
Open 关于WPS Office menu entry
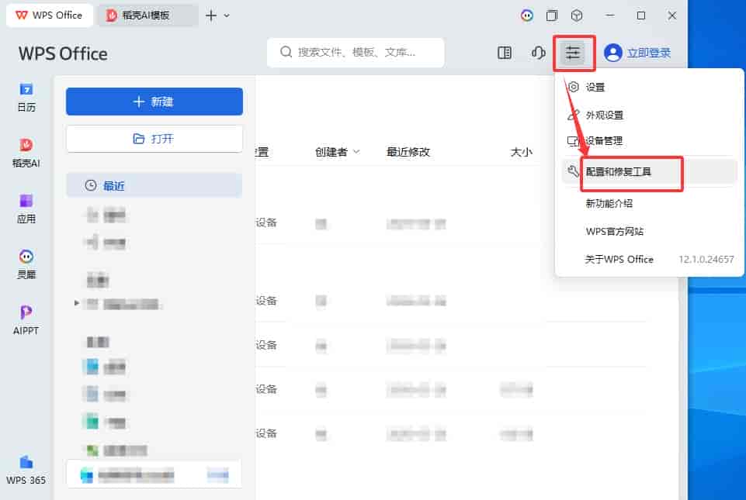coord(619,260)
